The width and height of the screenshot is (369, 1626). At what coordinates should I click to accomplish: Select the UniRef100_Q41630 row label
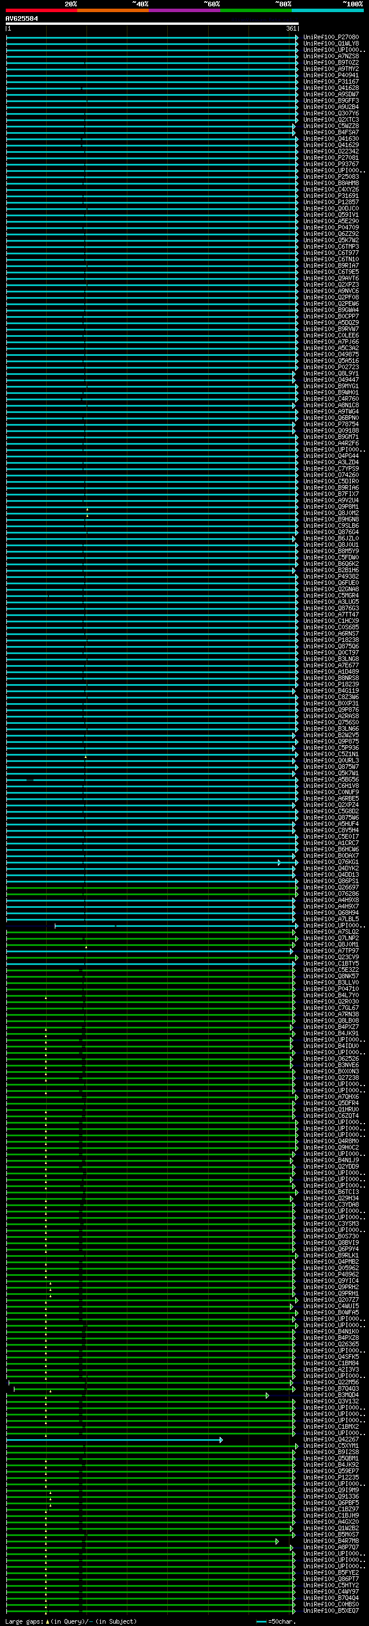coord(330,139)
